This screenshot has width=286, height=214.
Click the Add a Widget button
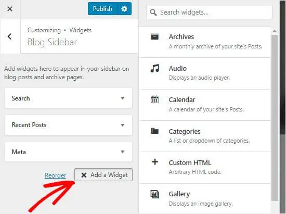(x=103, y=175)
